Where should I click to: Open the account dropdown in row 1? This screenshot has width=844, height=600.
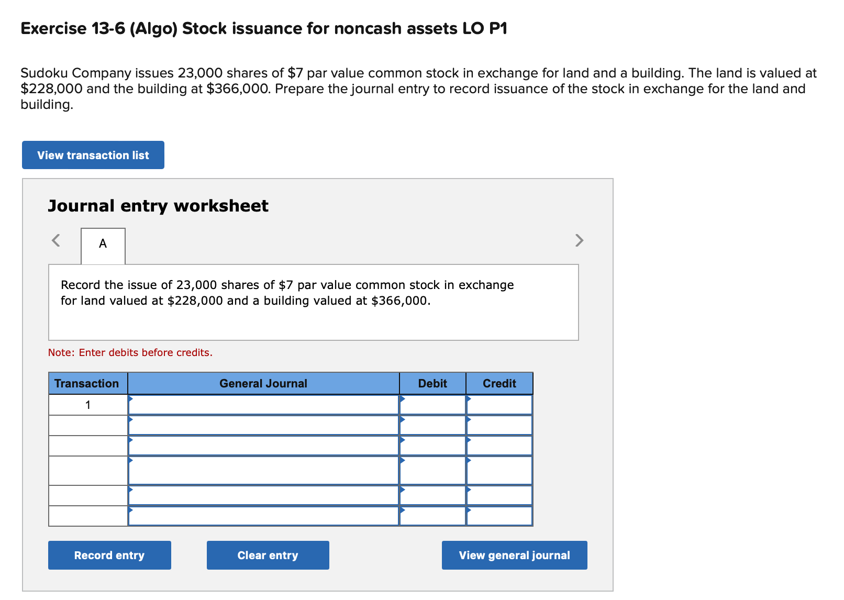[262, 404]
